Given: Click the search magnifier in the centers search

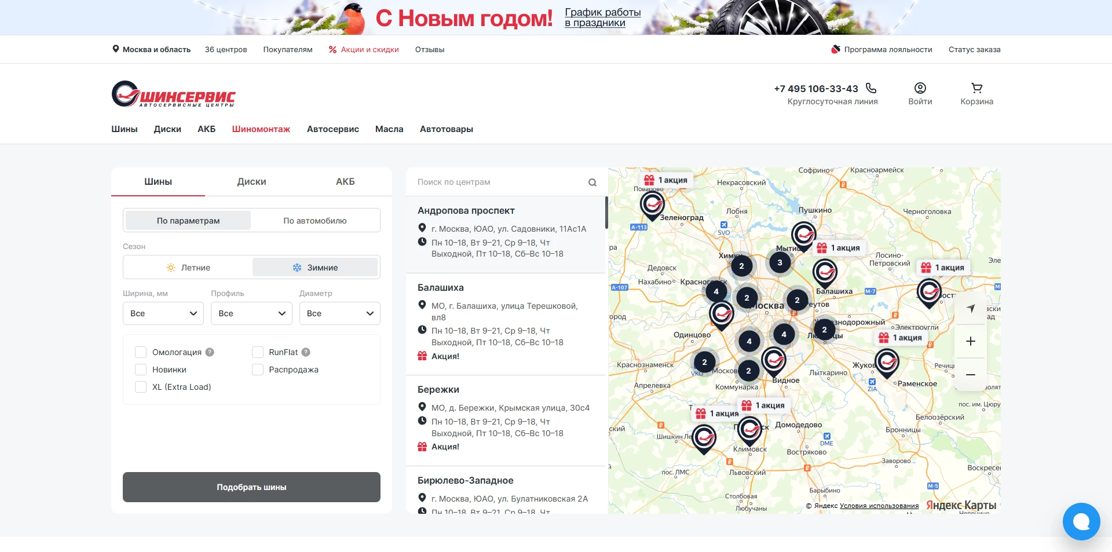Looking at the screenshot, I should [x=592, y=182].
